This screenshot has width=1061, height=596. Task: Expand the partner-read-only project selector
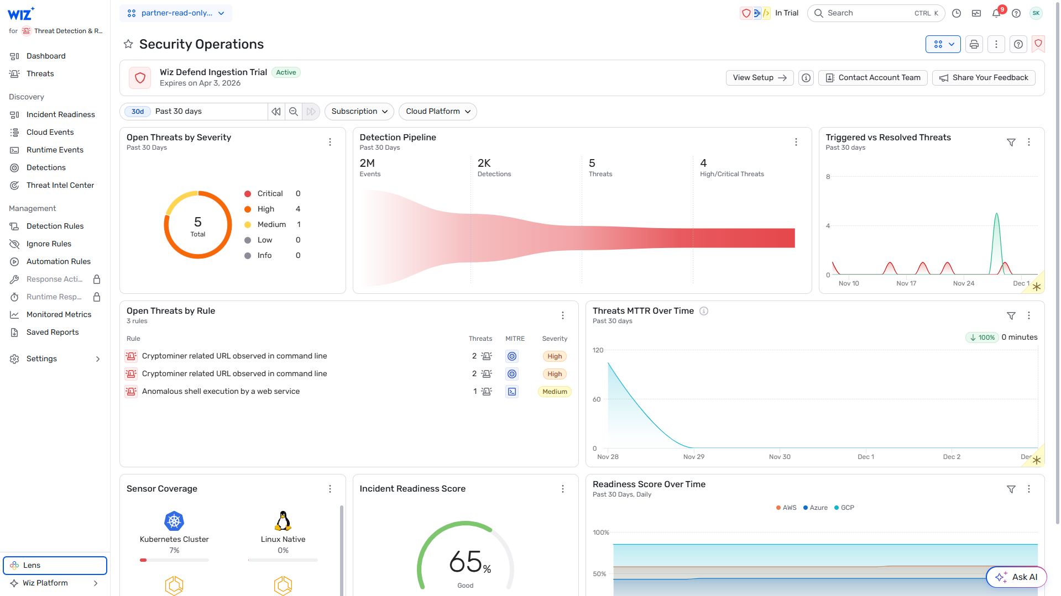176,13
